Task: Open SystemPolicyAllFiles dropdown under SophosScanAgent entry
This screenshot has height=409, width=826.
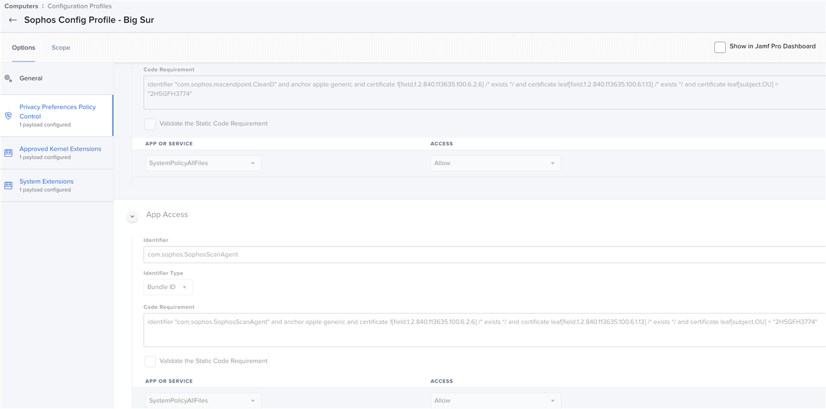Action: pos(203,401)
